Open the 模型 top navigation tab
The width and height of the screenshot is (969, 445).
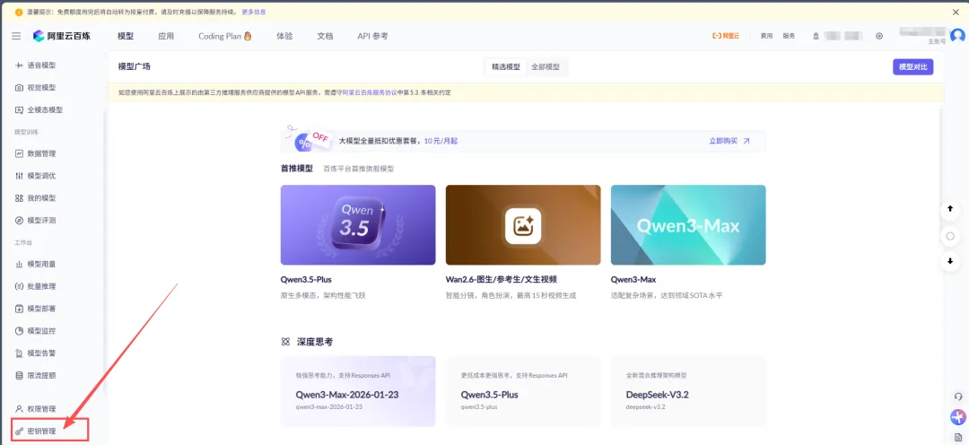126,36
